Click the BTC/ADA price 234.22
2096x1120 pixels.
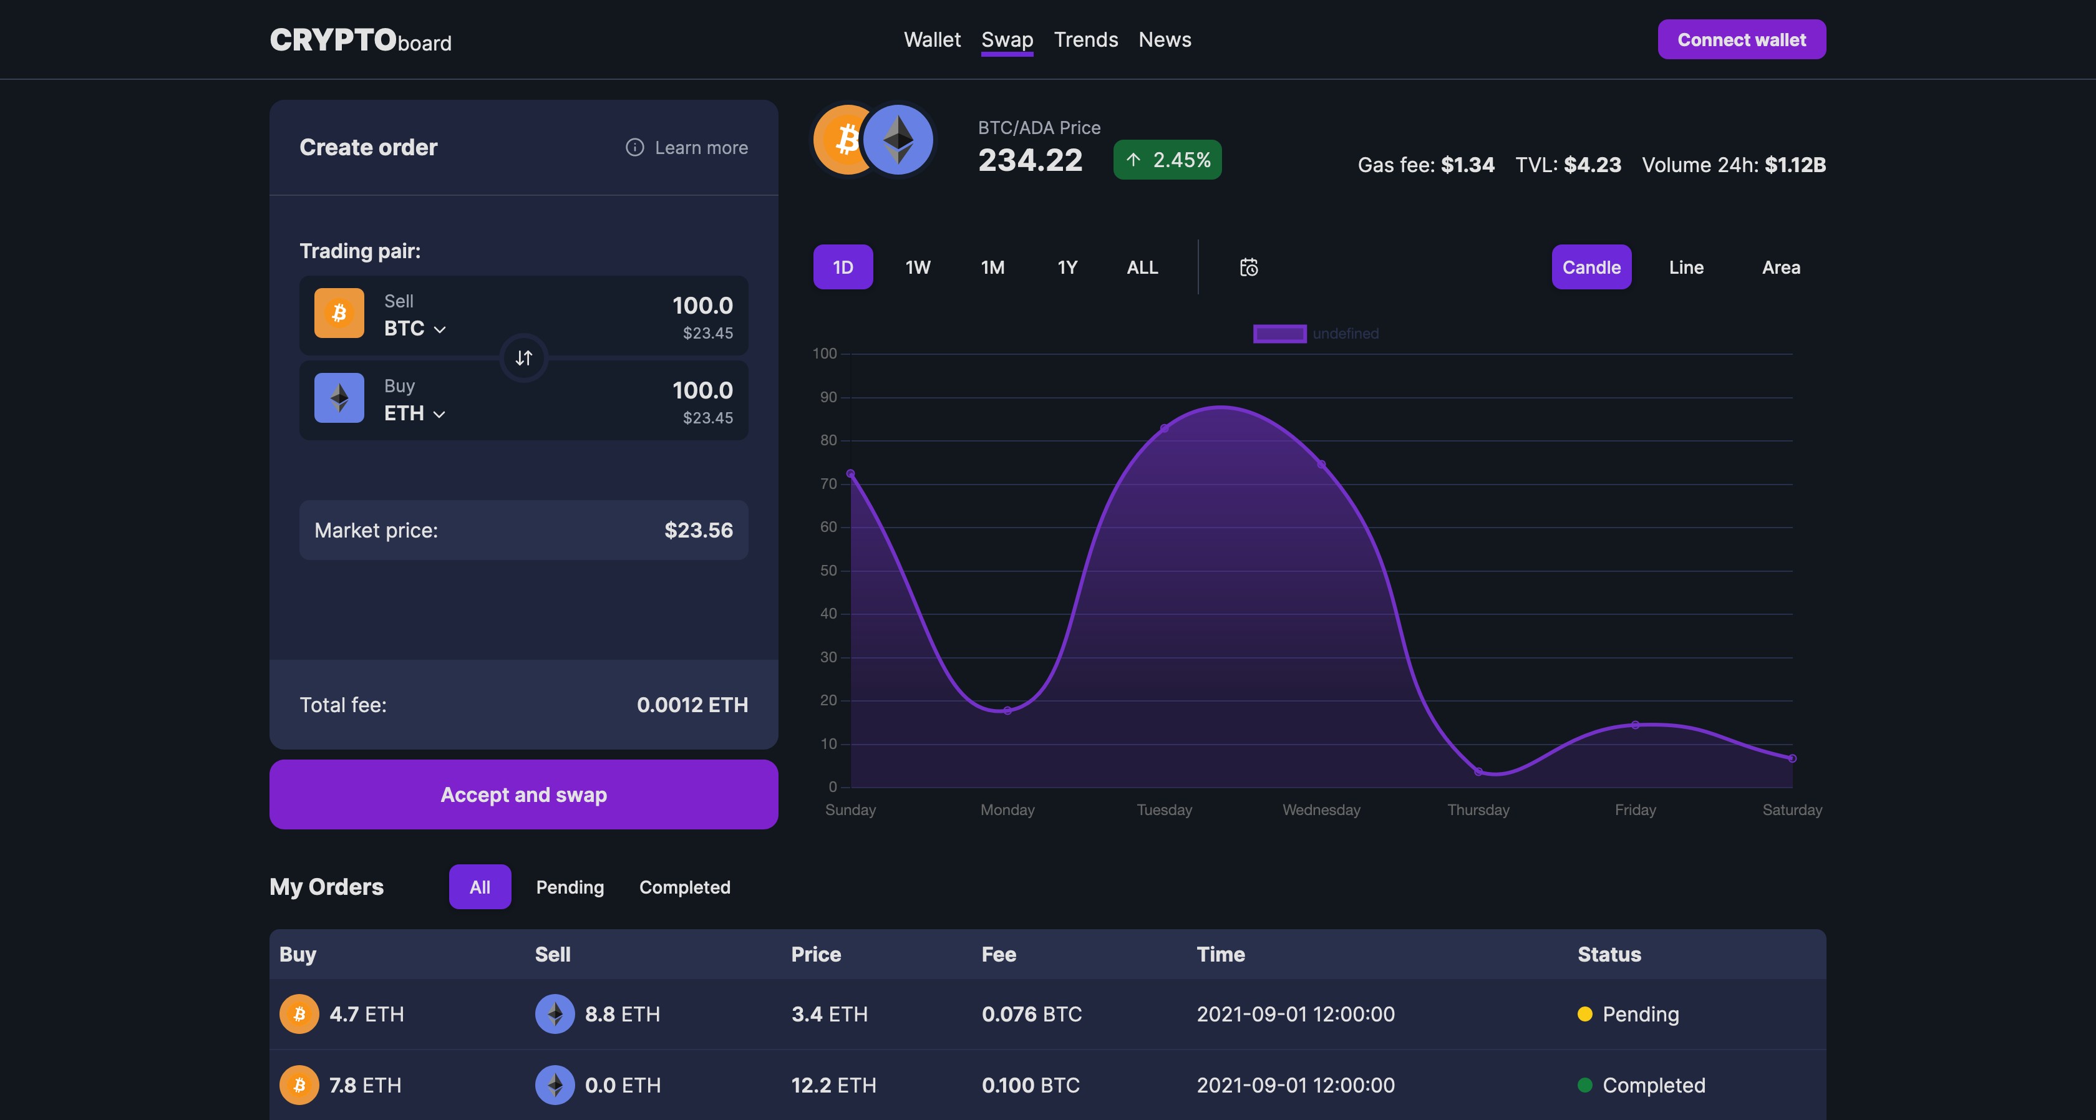(1030, 160)
